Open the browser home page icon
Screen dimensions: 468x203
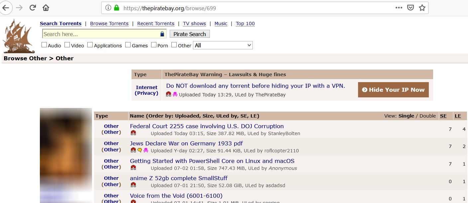[46, 8]
